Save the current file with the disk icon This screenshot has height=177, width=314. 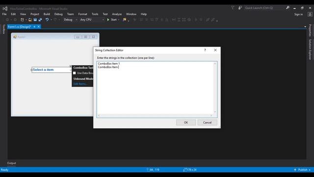[35, 20]
